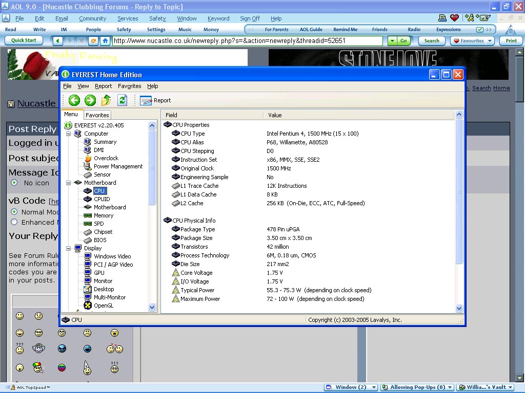This screenshot has width=525, height=393.
Task: Collapse the Motherboard tree node
Action: [69, 183]
